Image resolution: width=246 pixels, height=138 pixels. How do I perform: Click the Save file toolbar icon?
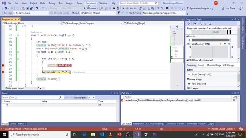coord(27,8)
